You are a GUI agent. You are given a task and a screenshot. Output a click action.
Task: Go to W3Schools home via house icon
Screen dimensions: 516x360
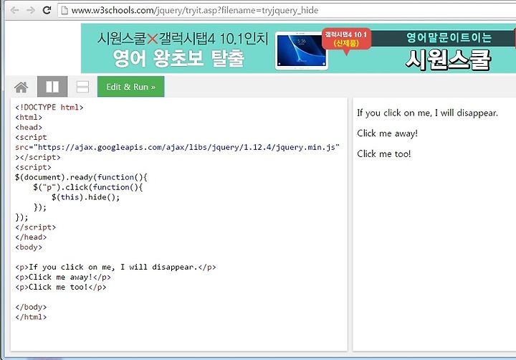(21, 87)
